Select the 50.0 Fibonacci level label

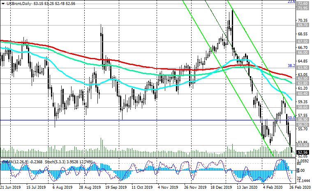pos(291,118)
